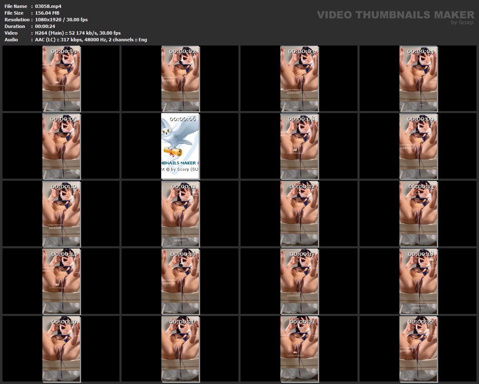
Task: Click the thumbnail marked 00:00:16
Action: coord(180,281)
